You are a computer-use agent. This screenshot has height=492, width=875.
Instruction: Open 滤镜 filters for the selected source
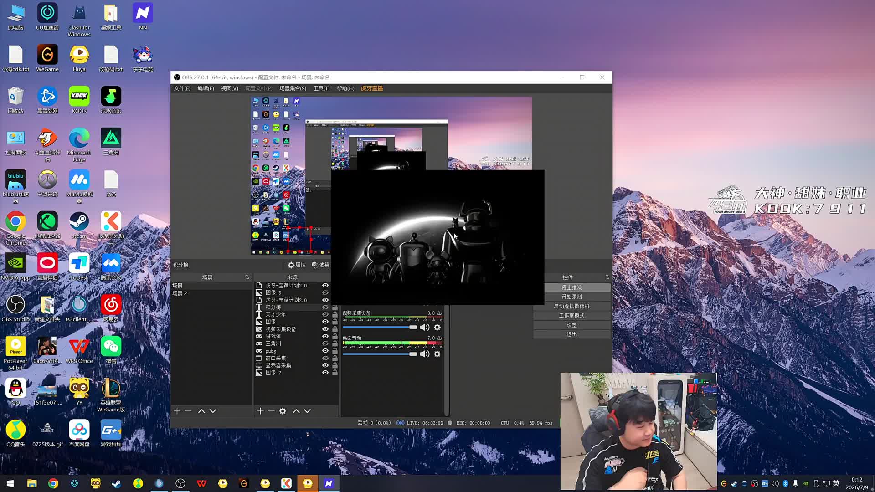click(320, 265)
